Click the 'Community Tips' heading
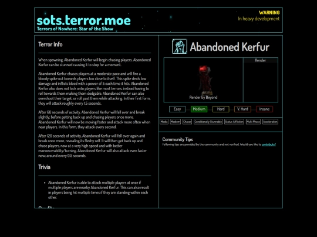This screenshot has width=317, height=237. pos(177,139)
